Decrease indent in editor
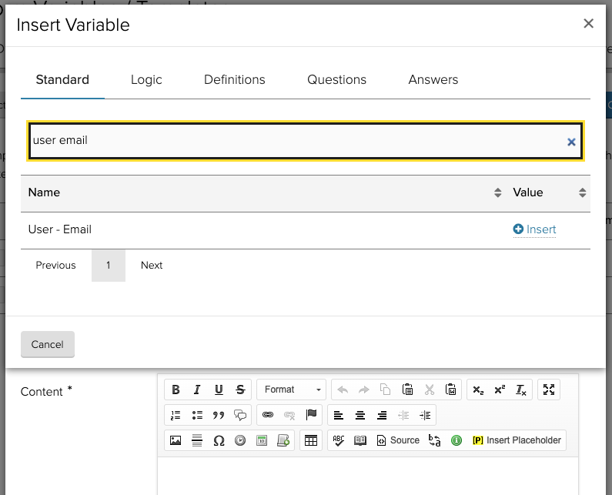The width and height of the screenshot is (612, 495). (x=403, y=415)
